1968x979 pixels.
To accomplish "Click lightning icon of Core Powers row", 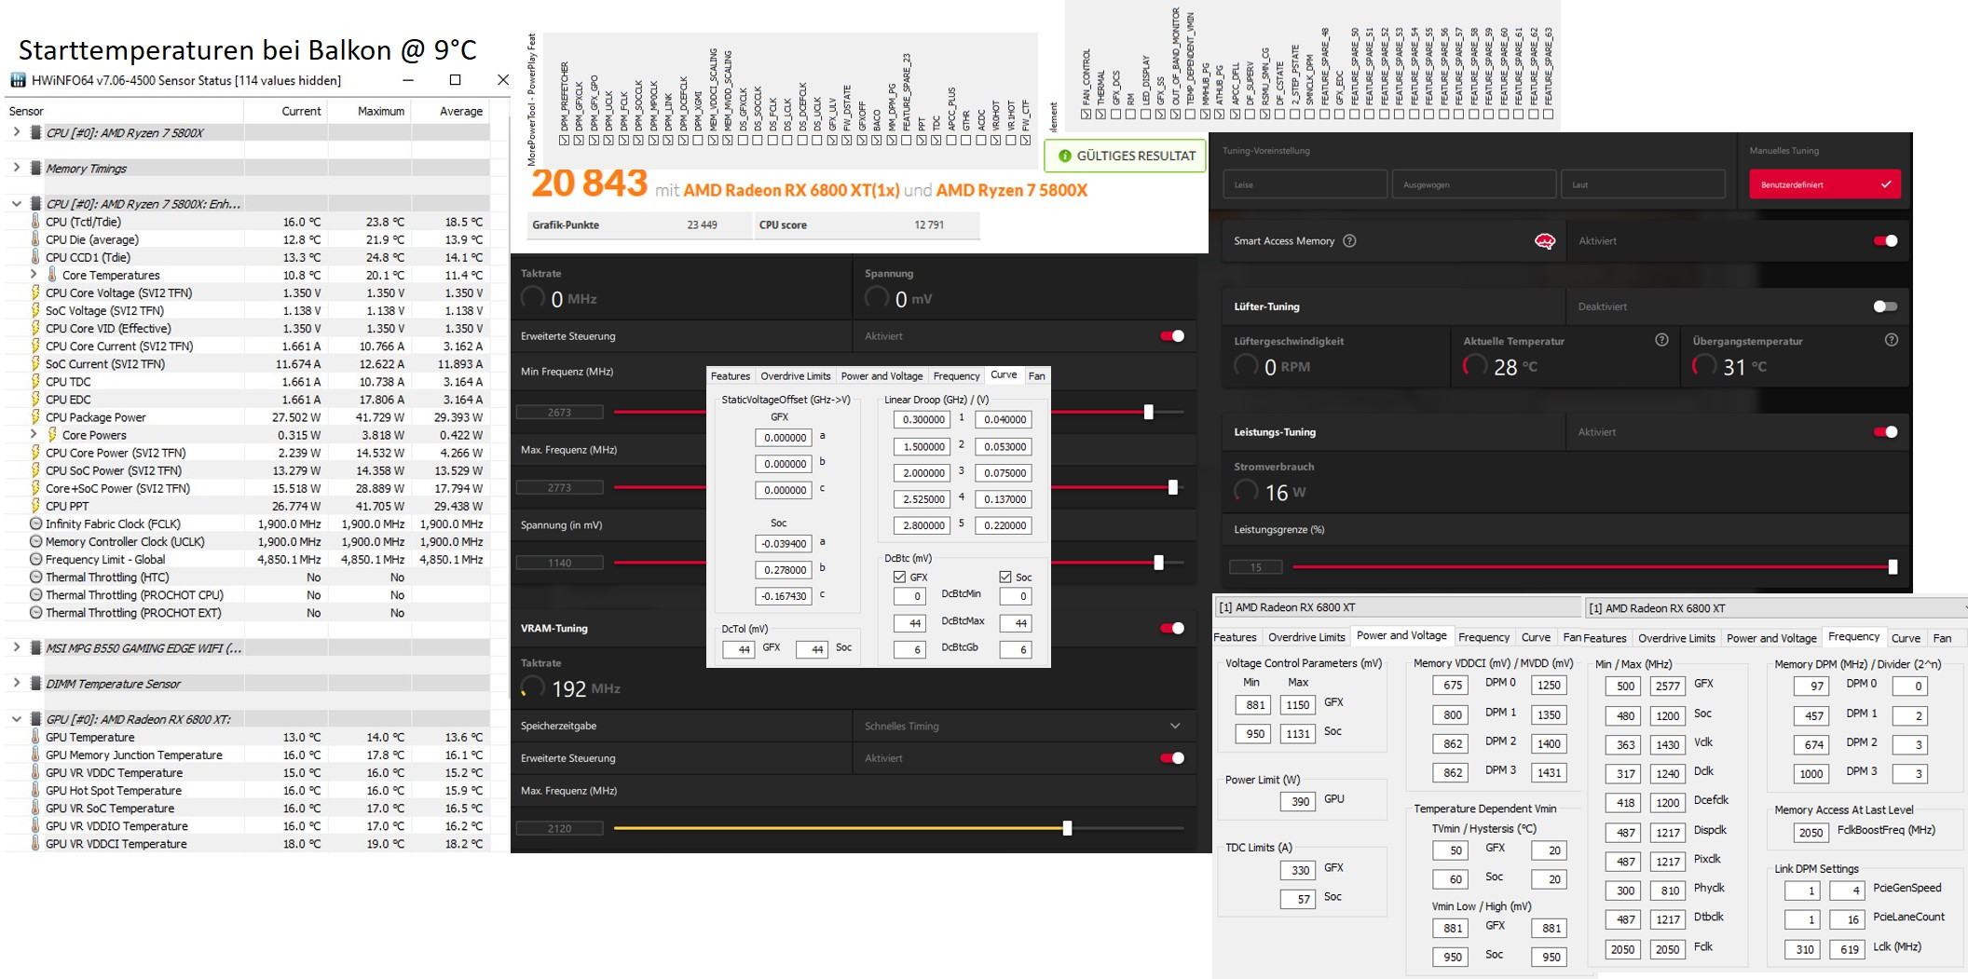I will [52, 435].
